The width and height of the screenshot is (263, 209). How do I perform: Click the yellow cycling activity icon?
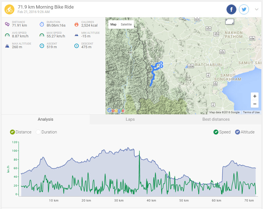click(x=9, y=9)
